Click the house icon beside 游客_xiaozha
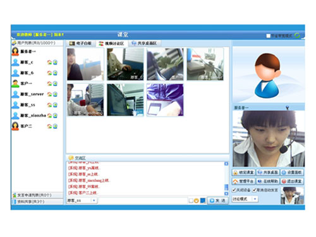Viewport: 316px width, 237px height. (x=49, y=116)
